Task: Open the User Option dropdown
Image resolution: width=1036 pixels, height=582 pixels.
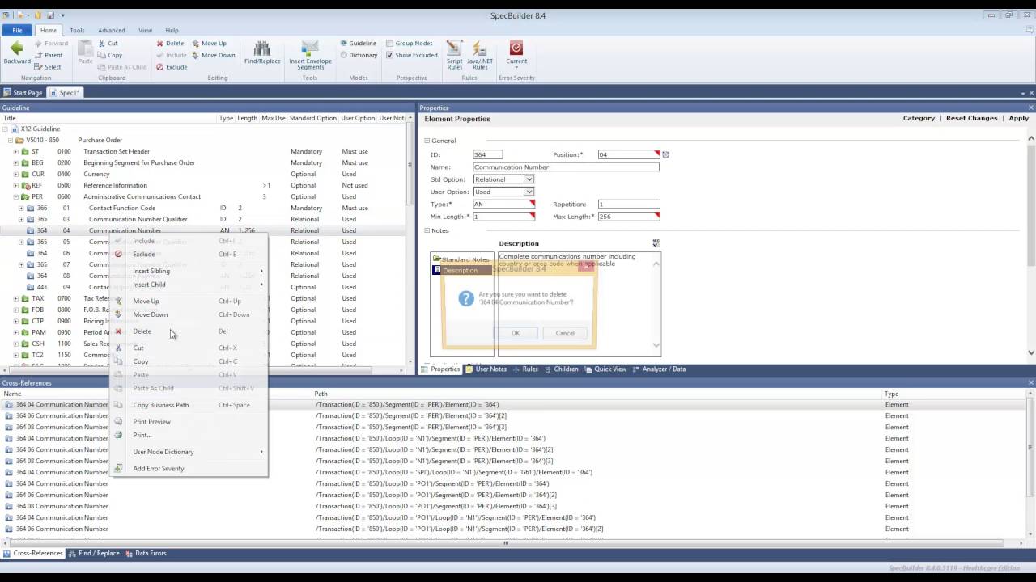Action: pyautogui.click(x=529, y=192)
